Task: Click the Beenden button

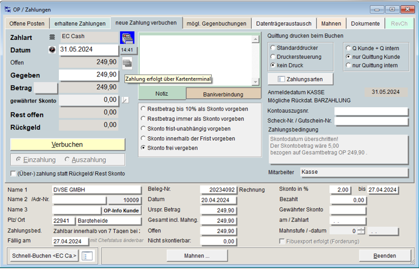Action: click(385, 256)
